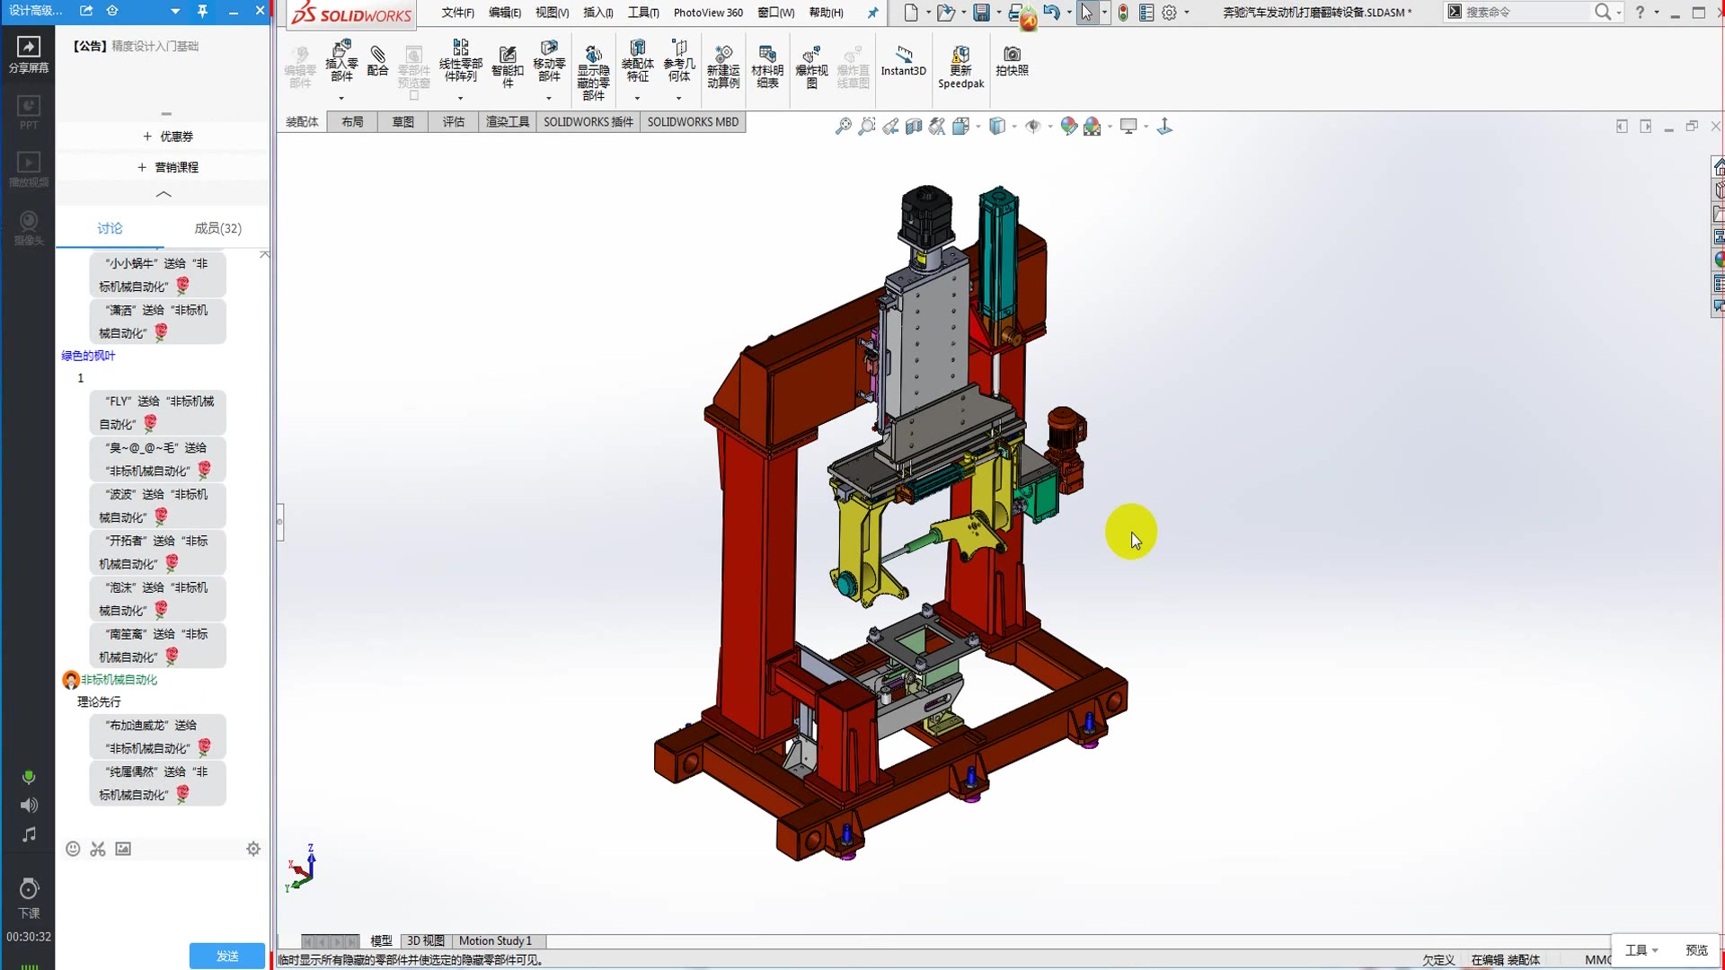Expand the Insert Components (插入零部件) dropdown arrow
This screenshot has height=970, width=1725.
coord(341,98)
